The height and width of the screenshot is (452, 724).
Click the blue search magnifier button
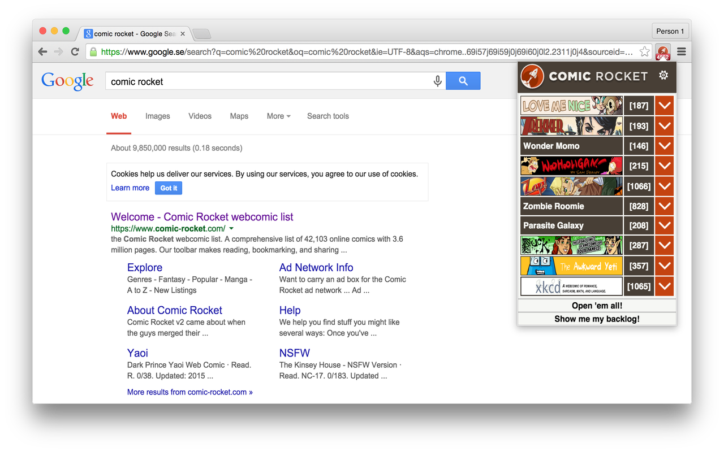[463, 81]
